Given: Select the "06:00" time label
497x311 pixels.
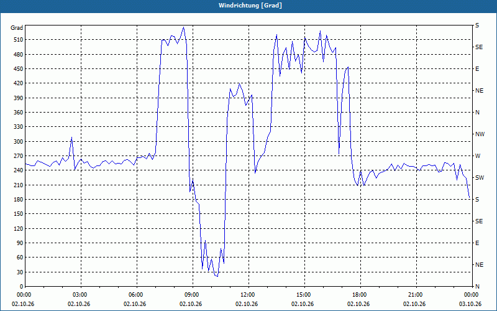Looking at the screenshot, I should [135, 295].
